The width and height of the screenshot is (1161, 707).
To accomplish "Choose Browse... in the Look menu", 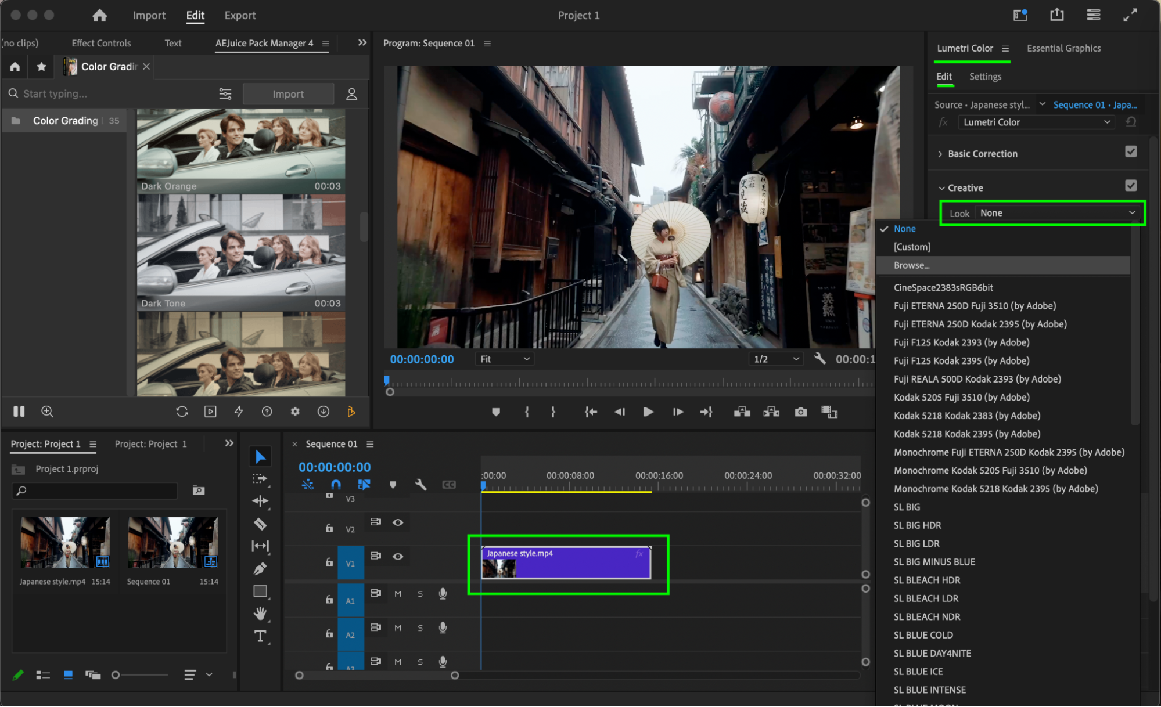I will pyautogui.click(x=911, y=265).
